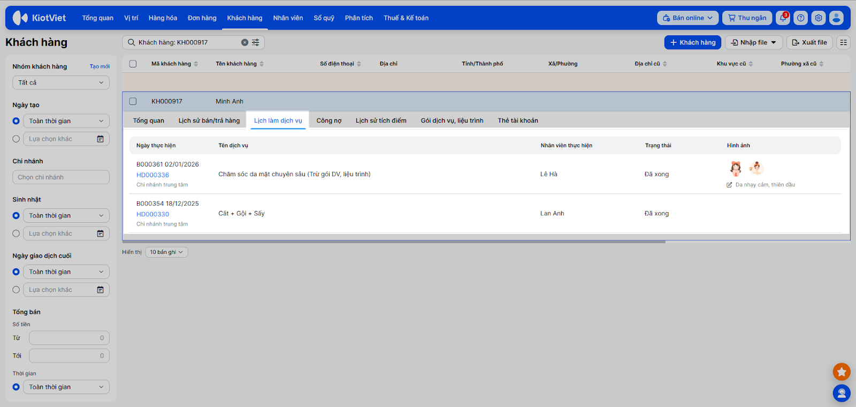Select Sinh nhật 'Toàn thời gian' radio button
This screenshot has width=856, height=407.
pyautogui.click(x=16, y=216)
